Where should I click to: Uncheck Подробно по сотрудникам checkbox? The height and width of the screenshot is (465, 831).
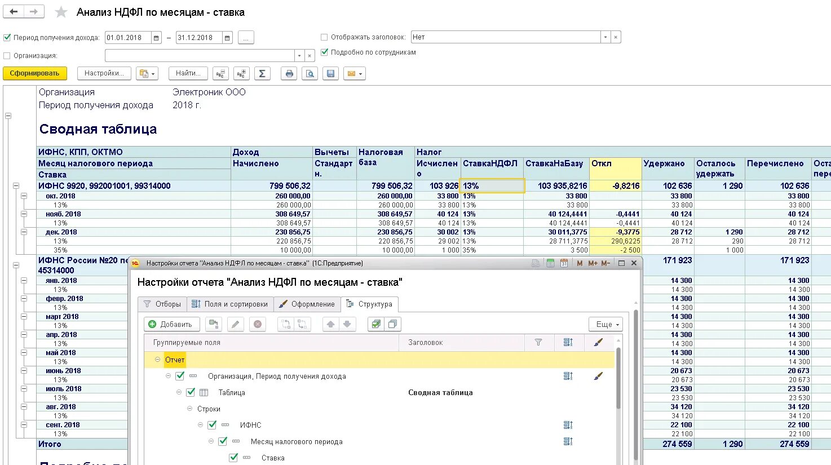click(x=324, y=52)
